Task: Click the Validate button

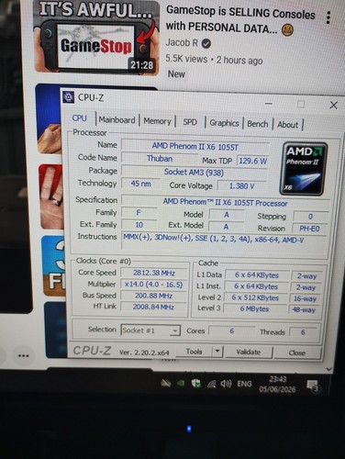Action: (249, 353)
